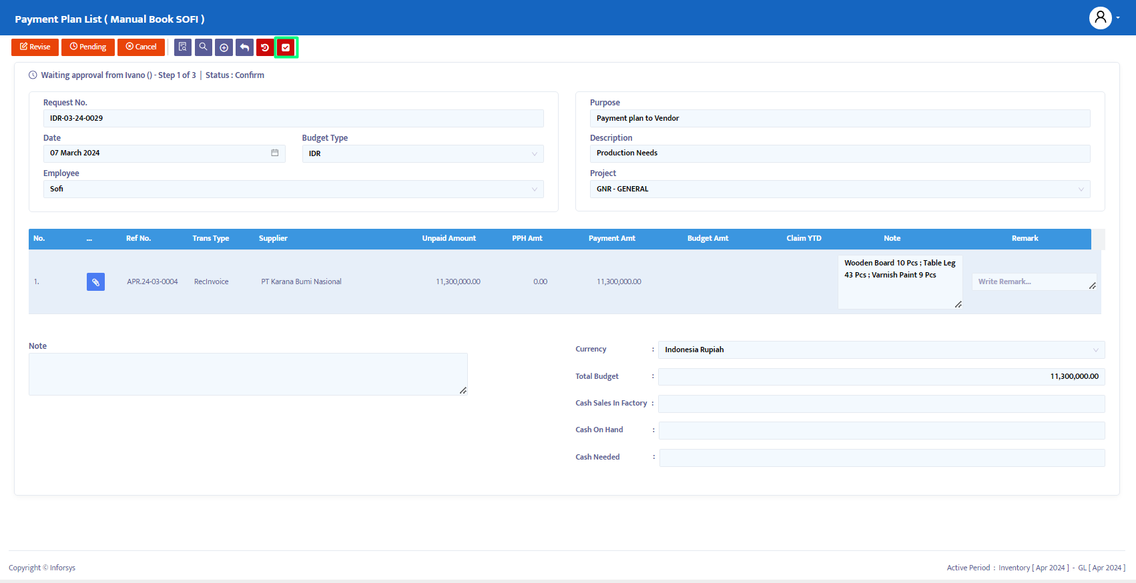Click the Trans Type column header
This screenshot has height=583, width=1136.
click(x=210, y=238)
